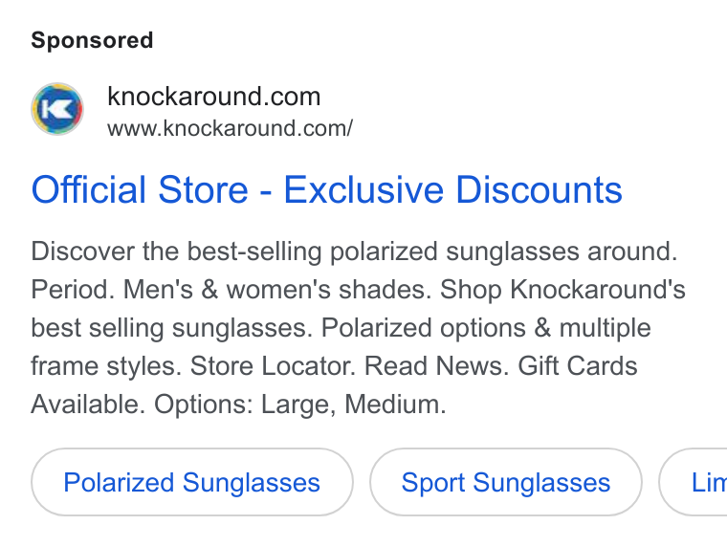Click the Sponsored label
Image resolution: width=727 pixels, height=547 pixels.
click(92, 40)
